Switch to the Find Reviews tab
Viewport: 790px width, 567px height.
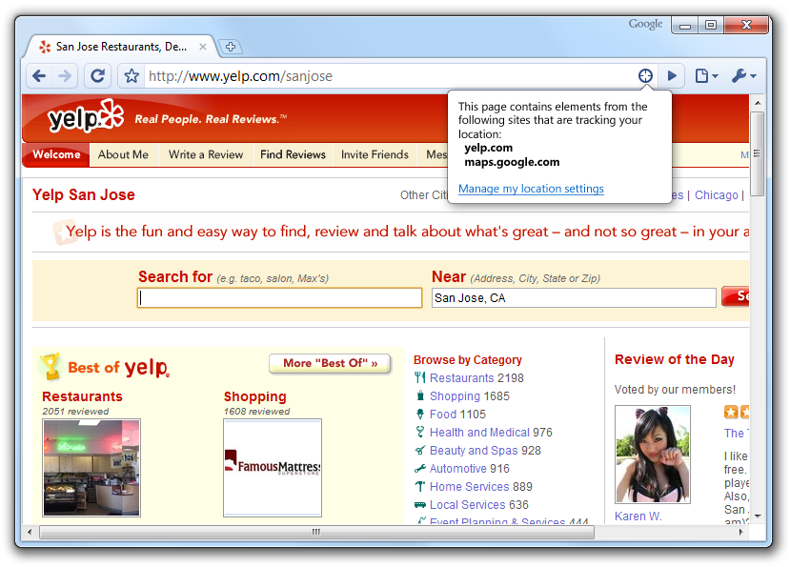click(x=293, y=154)
